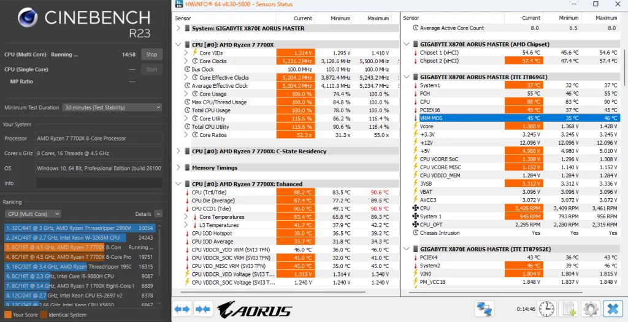Click the reset clock timer icon
The width and height of the screenshot is (628, 322).
[546, 309]
